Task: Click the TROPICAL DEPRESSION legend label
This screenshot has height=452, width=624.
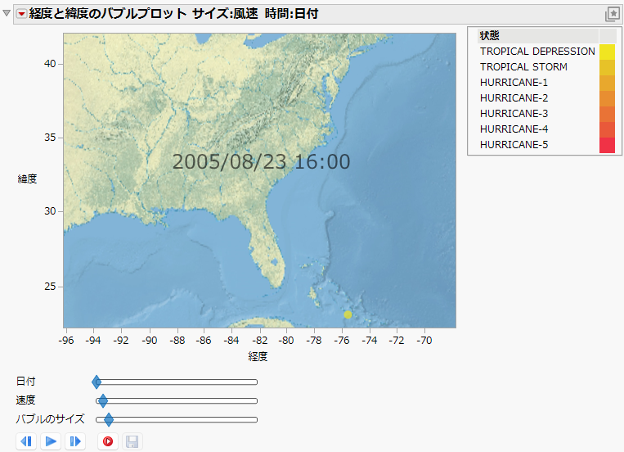Action: pos(537,52)
